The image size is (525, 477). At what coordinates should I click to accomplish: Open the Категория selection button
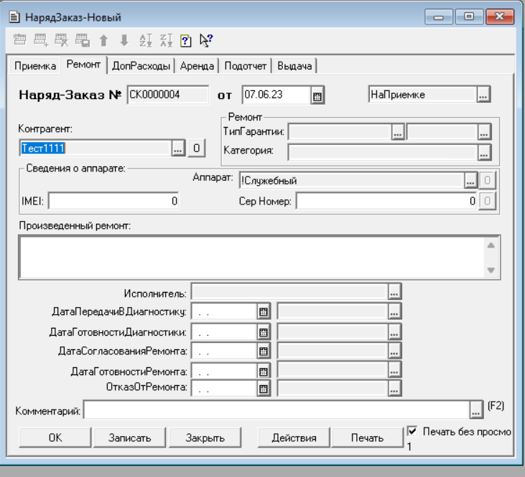coord(483,151)
